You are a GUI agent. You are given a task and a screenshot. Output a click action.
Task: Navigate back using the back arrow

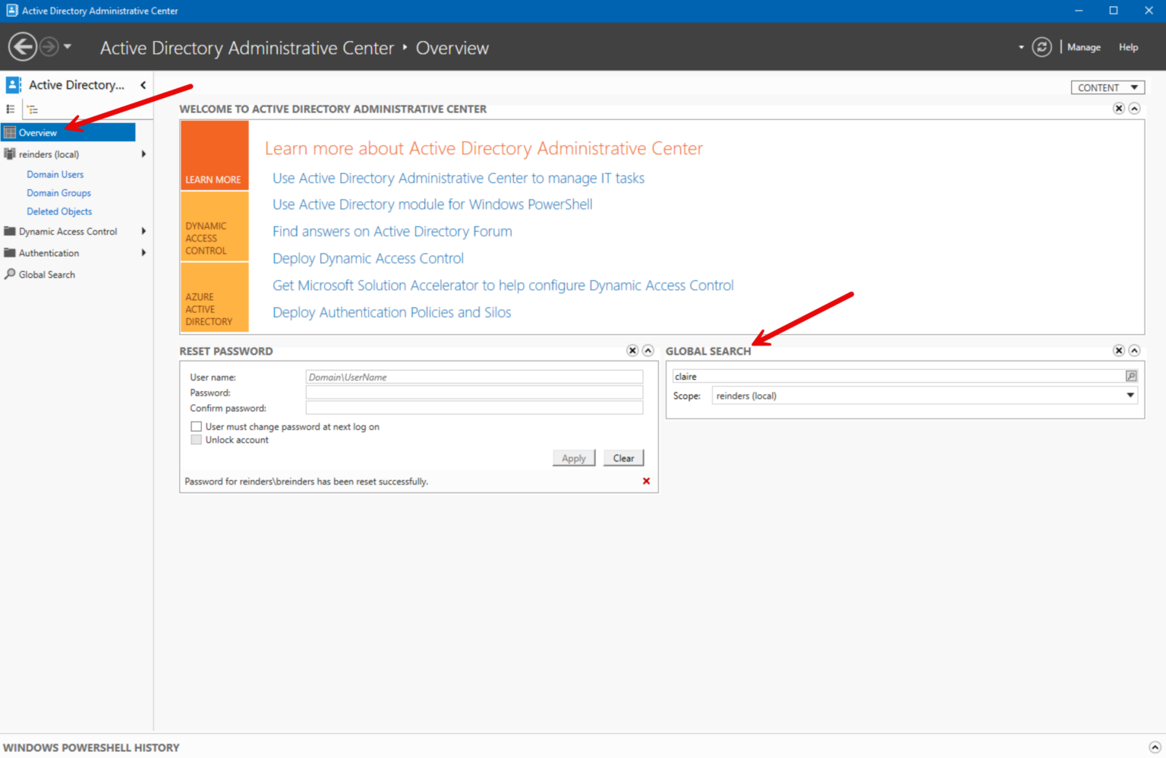[x=22, y=46]
